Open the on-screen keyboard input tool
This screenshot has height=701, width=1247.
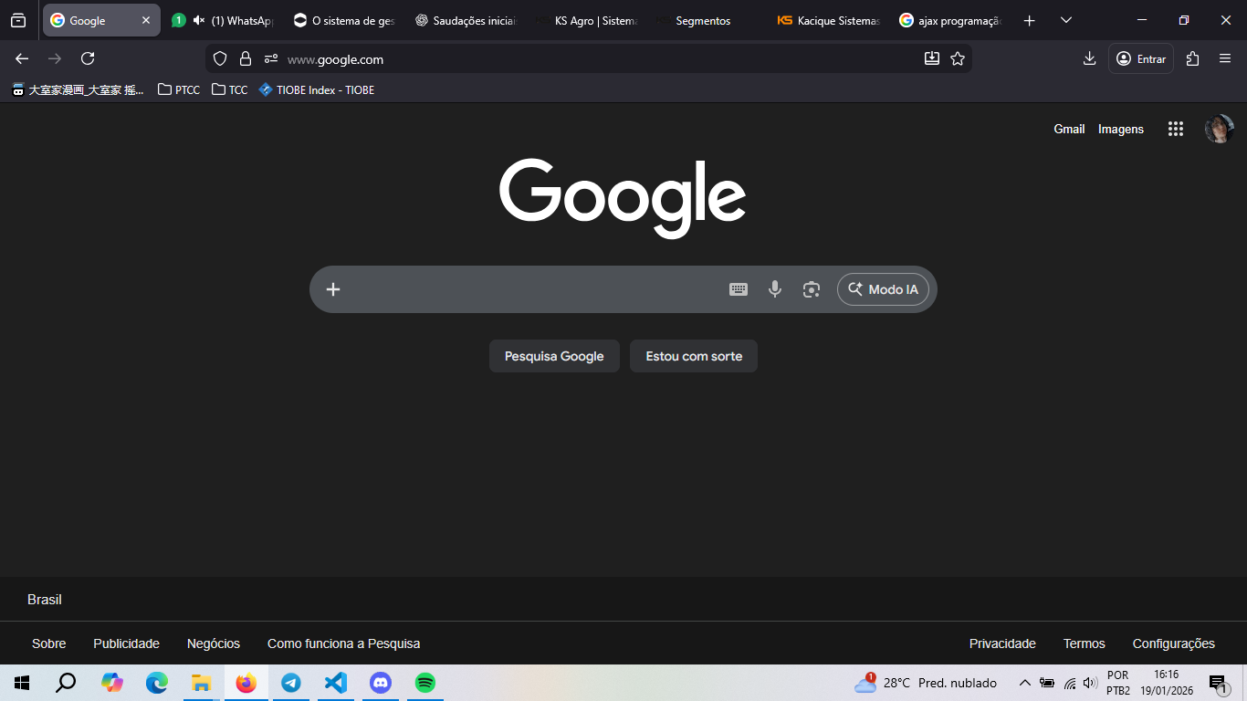coord(739,289)
